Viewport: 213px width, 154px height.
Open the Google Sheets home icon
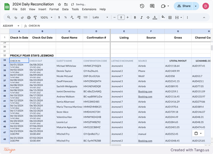coord(7,7)
